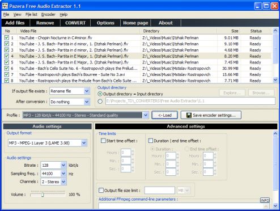Enable Output file size limit checkbox
This screenshot has height=211, width=280.
(x=101, y=190)
